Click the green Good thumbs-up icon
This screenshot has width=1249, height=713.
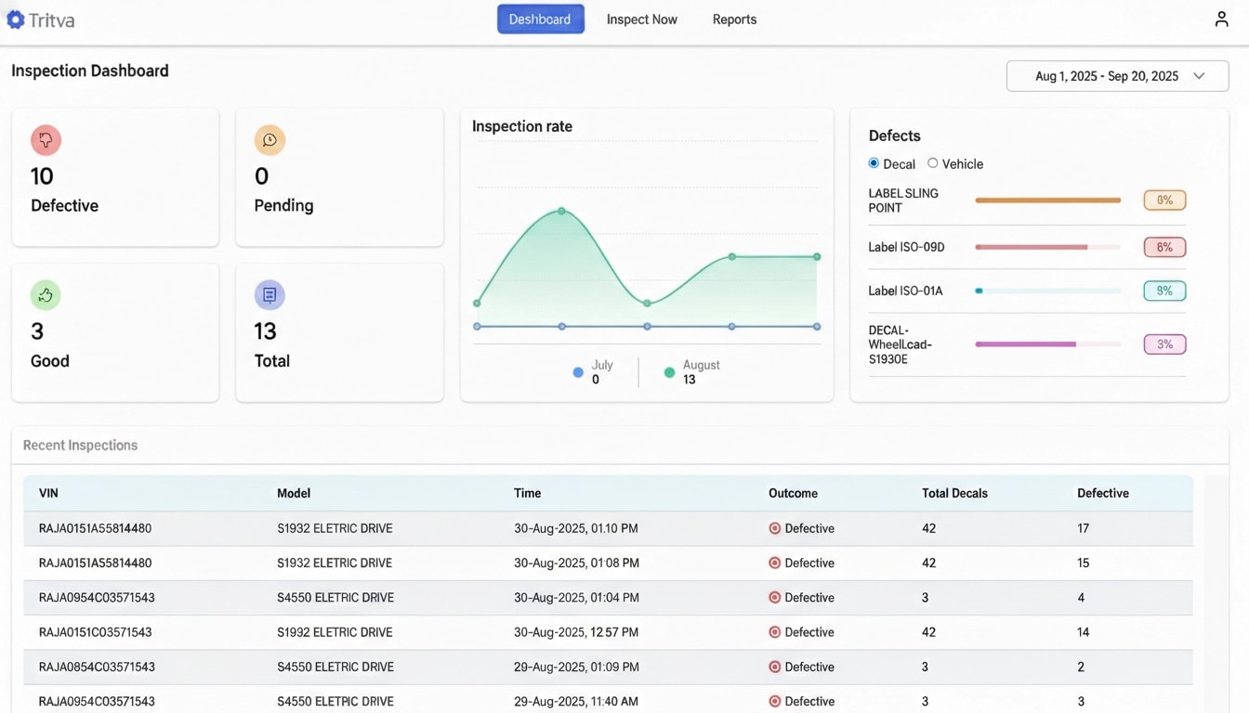coord(46,295)
